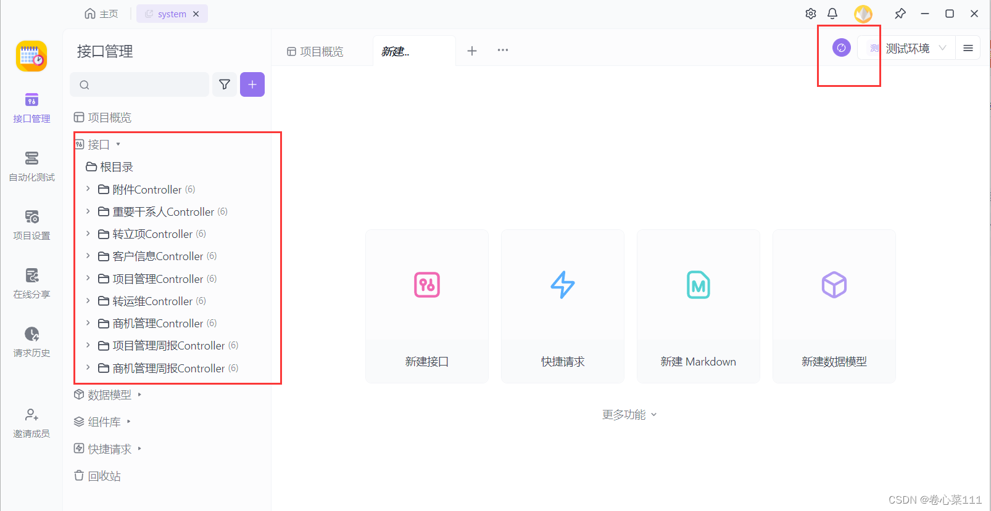Expand the 项目管理Controller folder
Viewport: 991px width, 511px height.
[88, 278]
